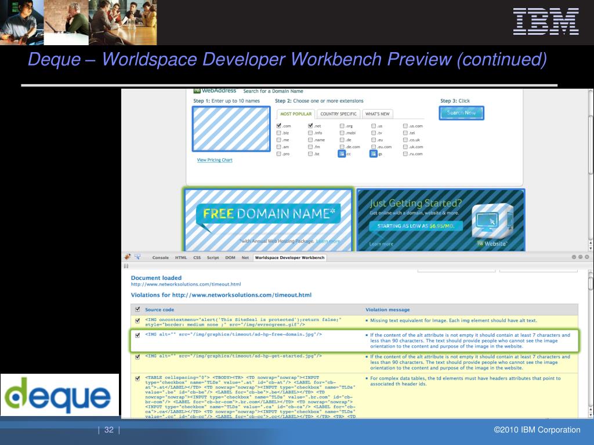
Task: Enable the .mobi extension checkbox
Action: tap(342, 133)
